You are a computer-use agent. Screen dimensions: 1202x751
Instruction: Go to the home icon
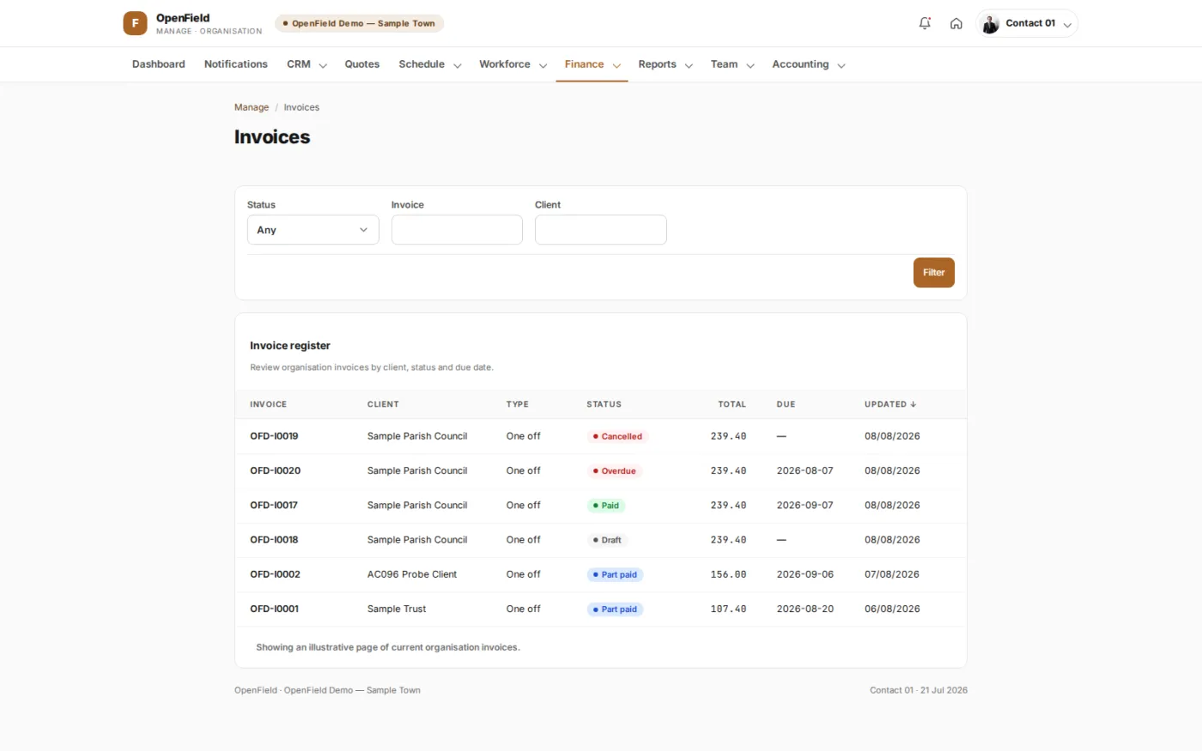click(956, 23)
